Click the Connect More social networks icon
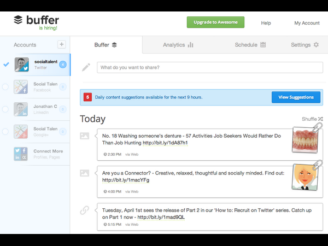Viewport: 328px width, 246px height. click(x=21, y=154)
